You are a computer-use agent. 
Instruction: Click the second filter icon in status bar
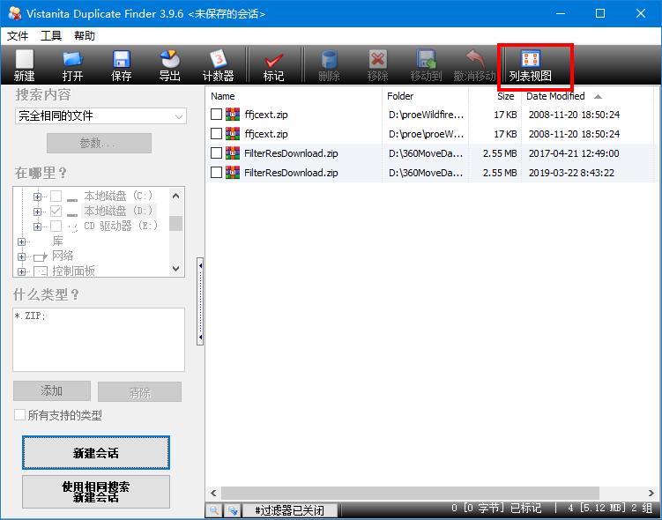[233, 510]
